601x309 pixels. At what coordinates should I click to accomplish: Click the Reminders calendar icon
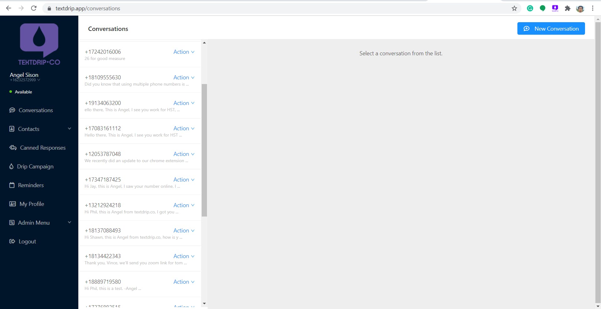click(x=12, y=185)
